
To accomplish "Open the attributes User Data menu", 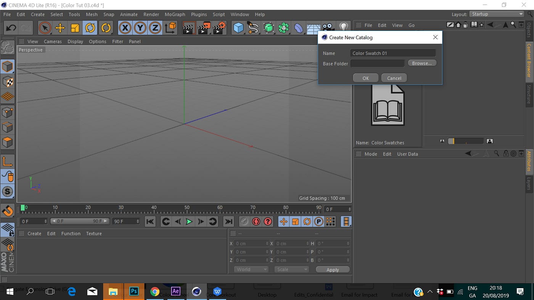I will [x=407, y=154].
